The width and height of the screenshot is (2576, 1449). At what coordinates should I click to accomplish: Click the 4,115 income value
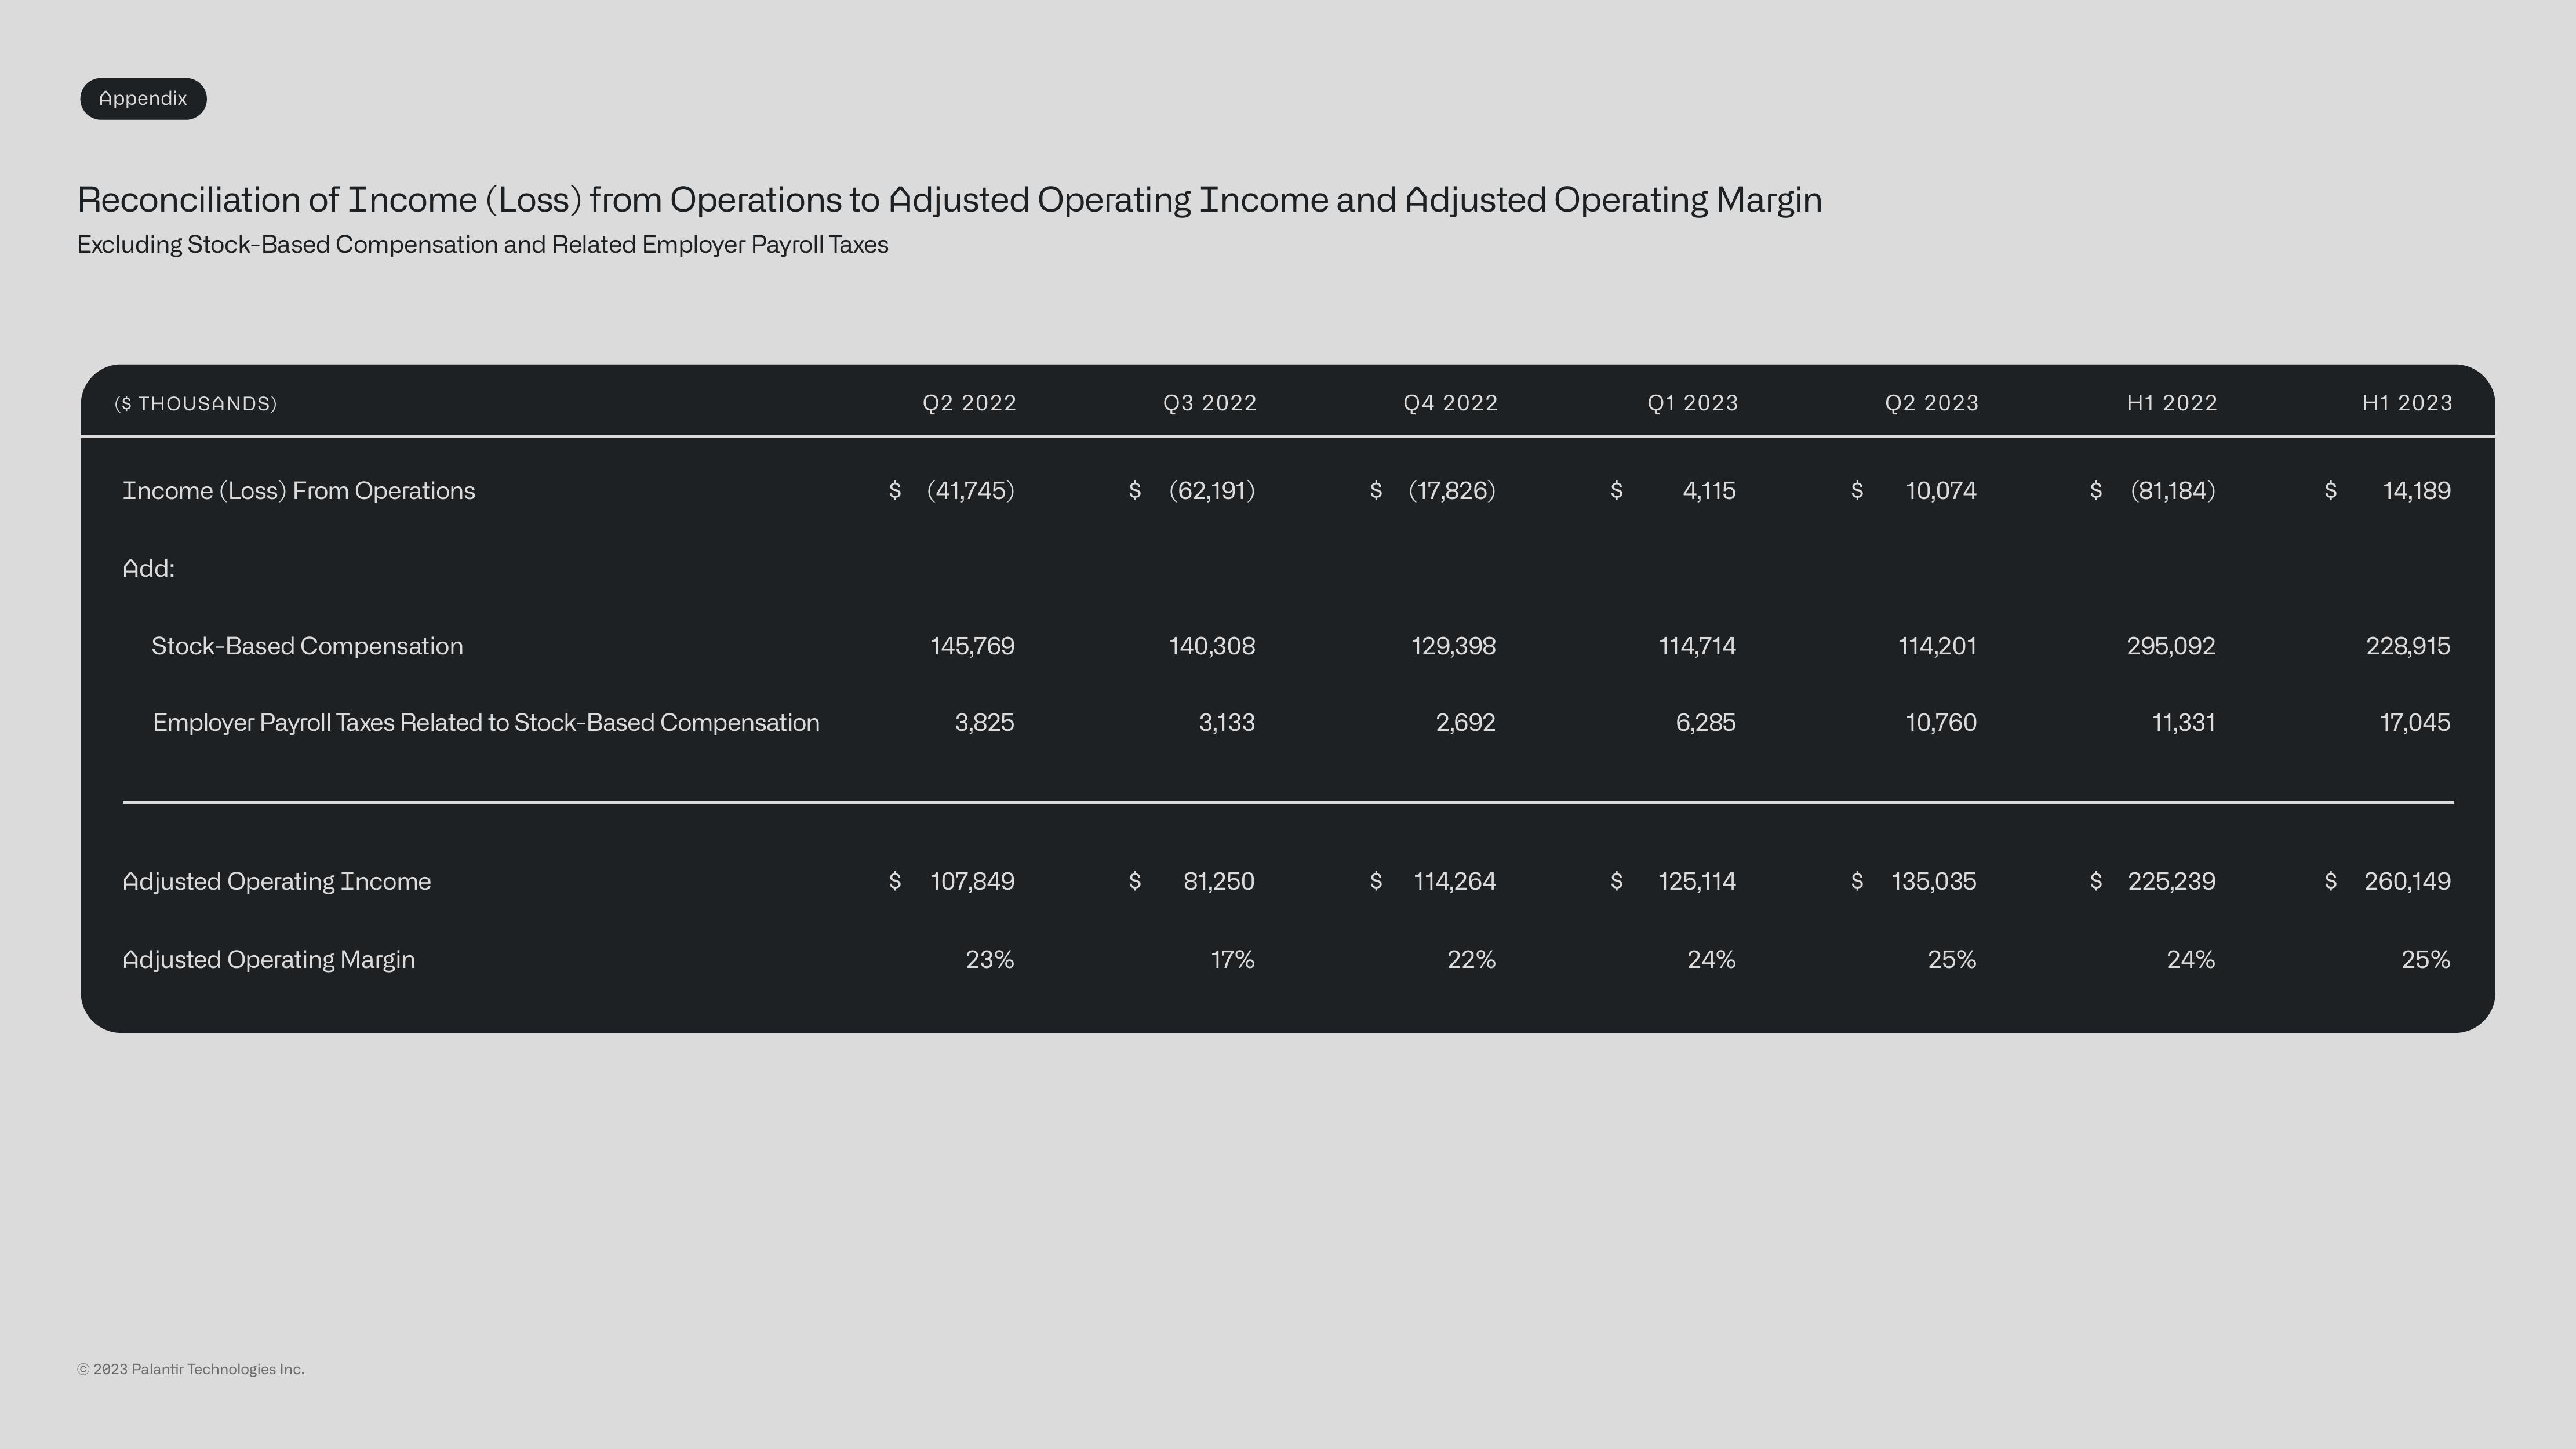click(1710, 491)
